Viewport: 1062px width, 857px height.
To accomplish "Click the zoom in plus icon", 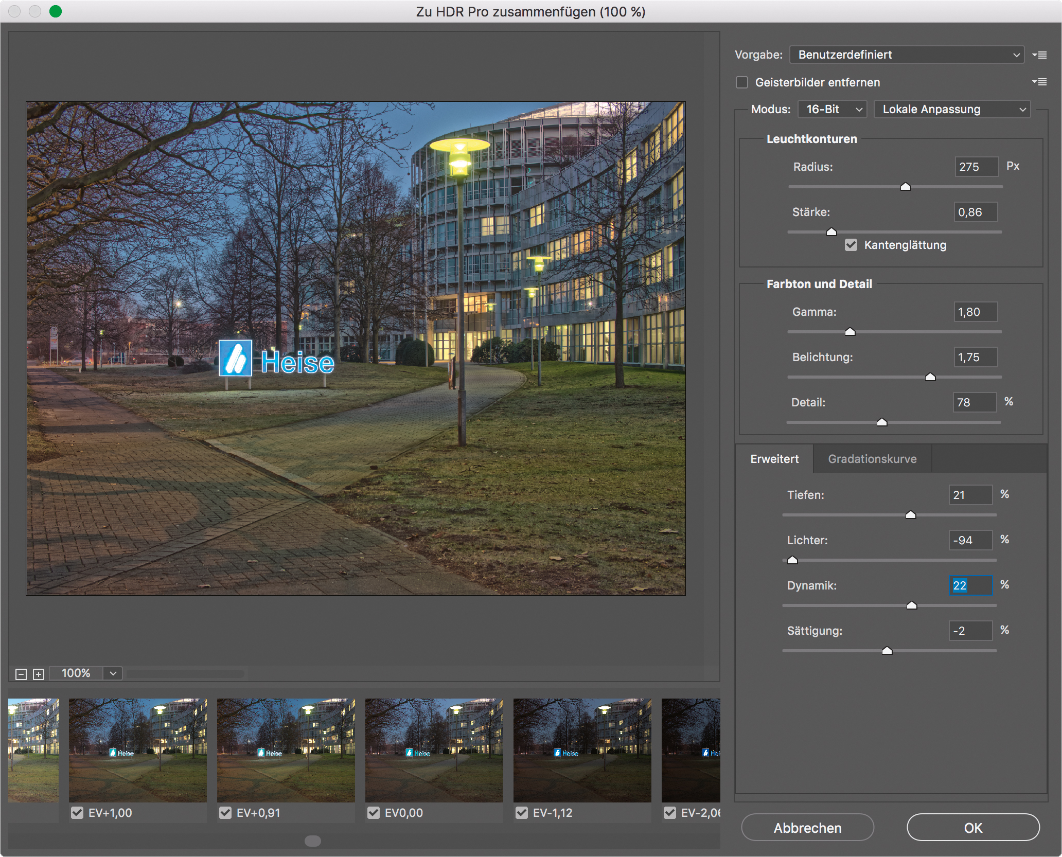I will pyautogui.click(x=39, y=674).
